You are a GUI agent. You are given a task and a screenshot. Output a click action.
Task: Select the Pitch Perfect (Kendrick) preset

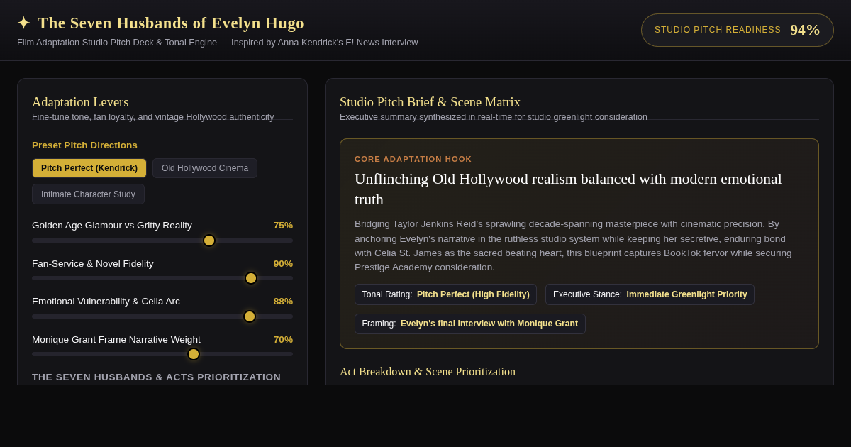pos(89,168)
